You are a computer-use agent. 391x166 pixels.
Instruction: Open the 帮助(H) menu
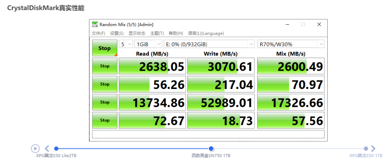[176, 33]
